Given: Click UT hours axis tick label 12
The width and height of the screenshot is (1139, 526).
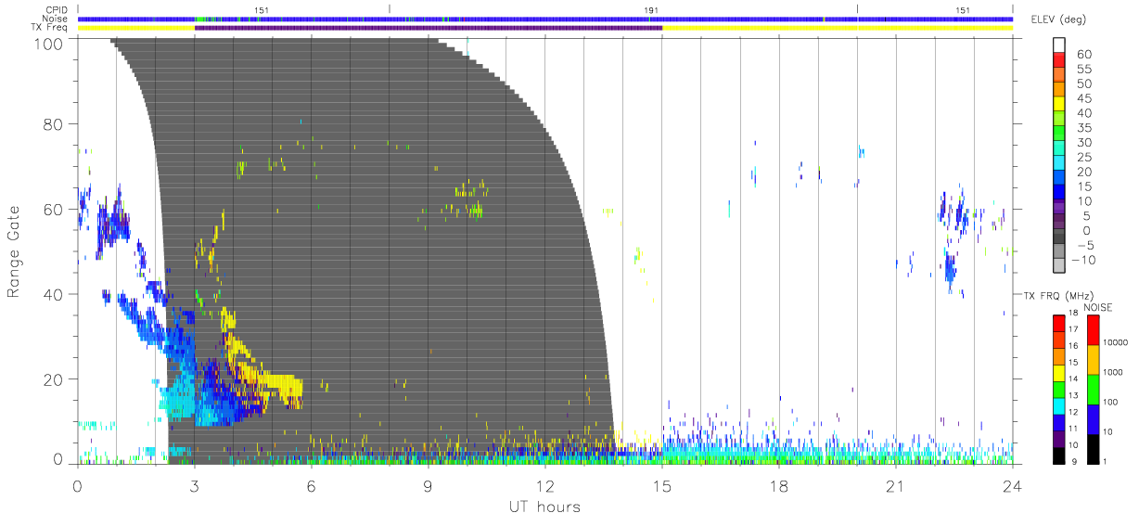Looking at the screenshot, I should click(x=544, y=486).
